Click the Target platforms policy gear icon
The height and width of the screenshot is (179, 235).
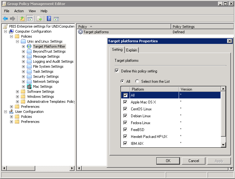click(81, 32)
